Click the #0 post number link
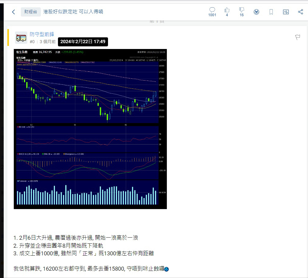Viewport: 308px width, 278px height. [x=32, y=42]
